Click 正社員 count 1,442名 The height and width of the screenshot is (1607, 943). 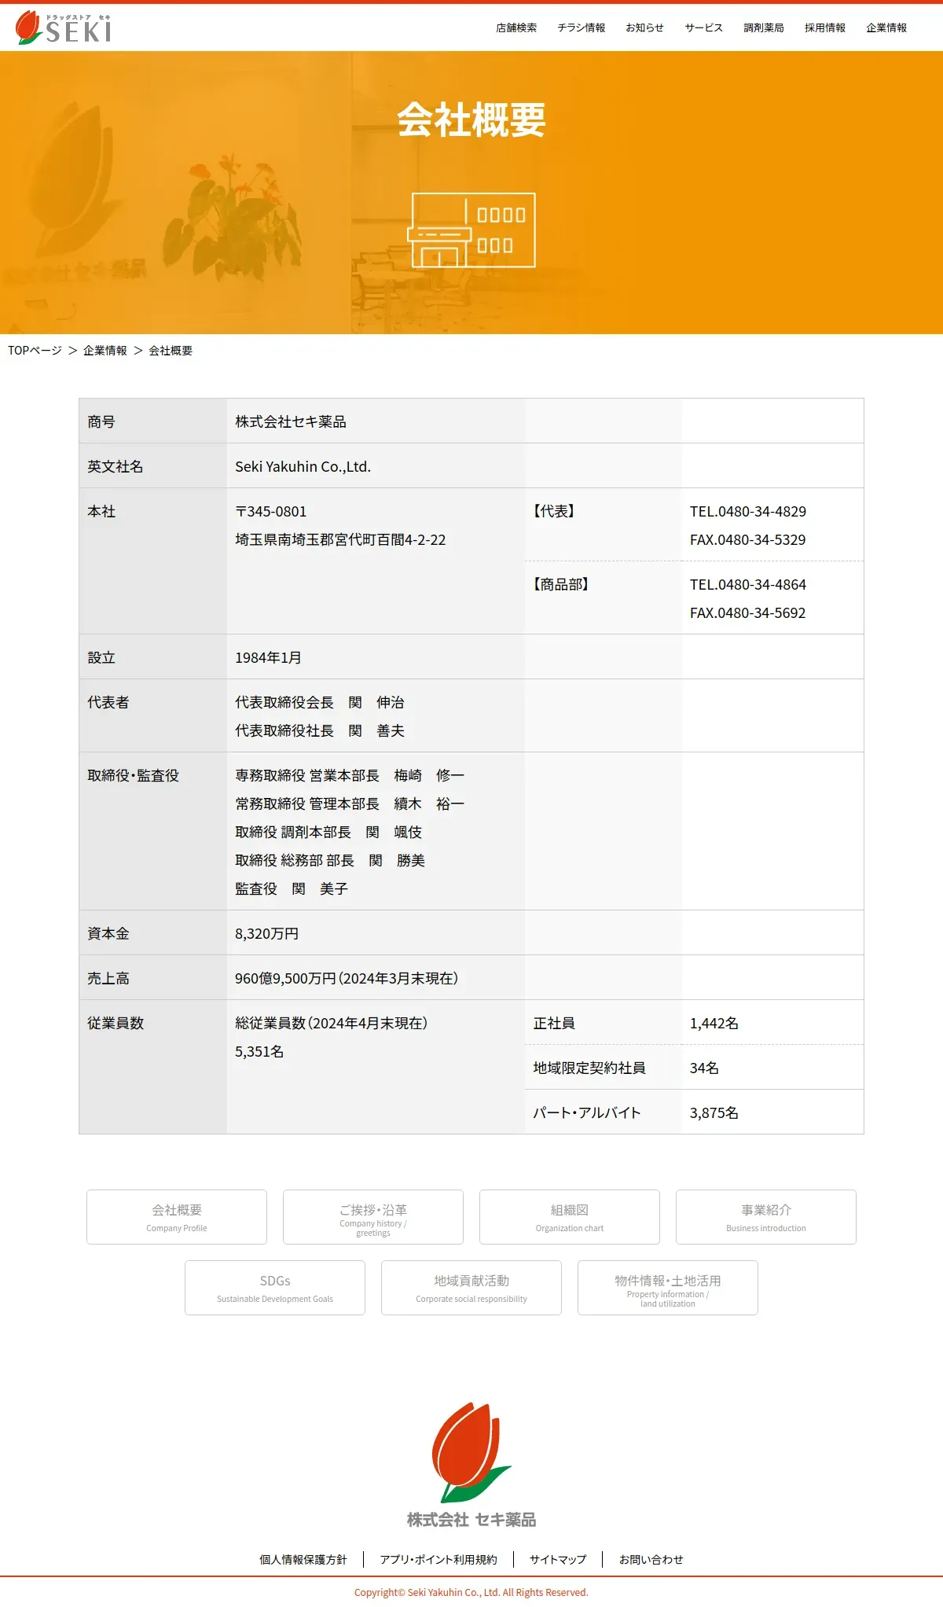714,1023
